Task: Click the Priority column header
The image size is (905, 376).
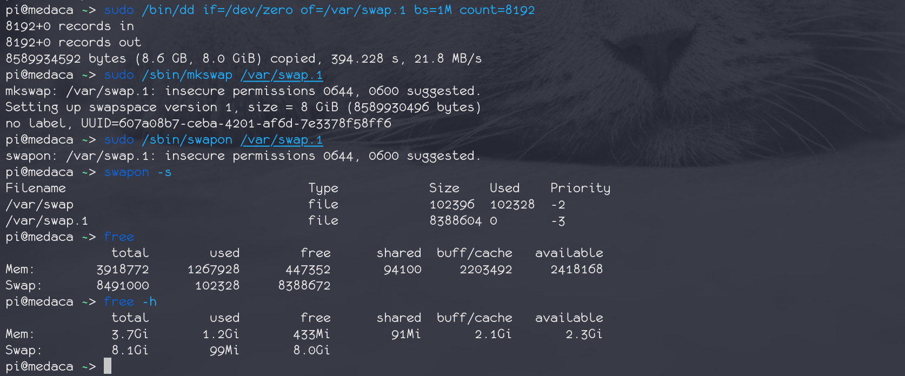Action: click(580, 188)
